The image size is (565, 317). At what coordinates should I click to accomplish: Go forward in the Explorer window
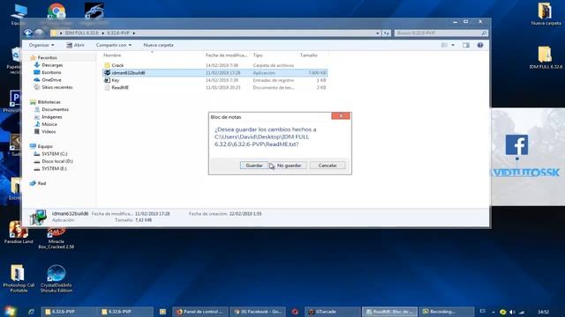click(39, 33)
